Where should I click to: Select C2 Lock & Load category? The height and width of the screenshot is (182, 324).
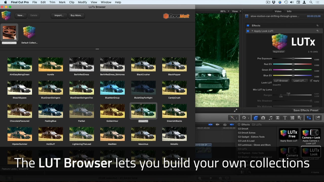coord(246,141)
